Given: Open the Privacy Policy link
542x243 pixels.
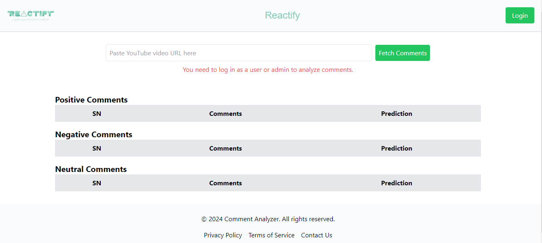Looking at the screenshot, I should pyautogui.click(x=223, y=235).
